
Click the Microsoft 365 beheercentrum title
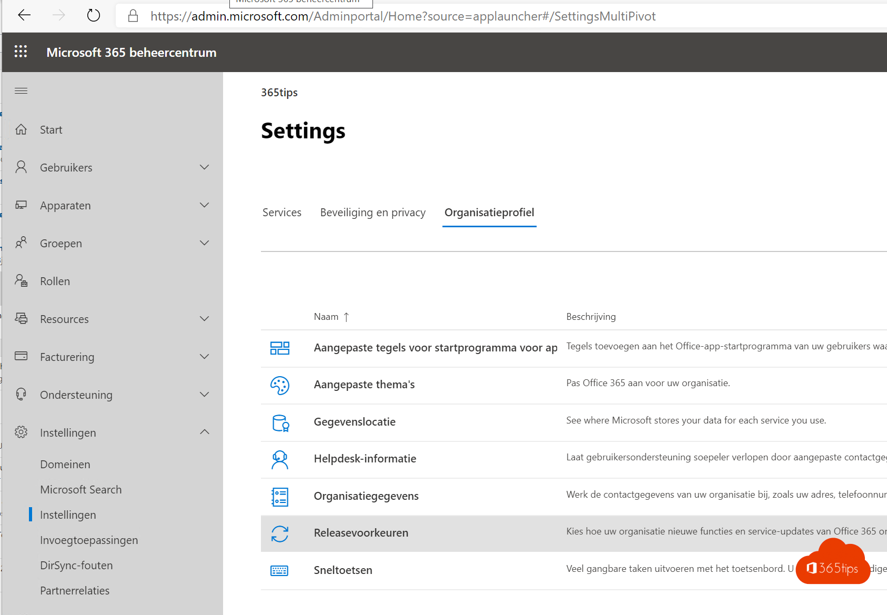(132, 52)
